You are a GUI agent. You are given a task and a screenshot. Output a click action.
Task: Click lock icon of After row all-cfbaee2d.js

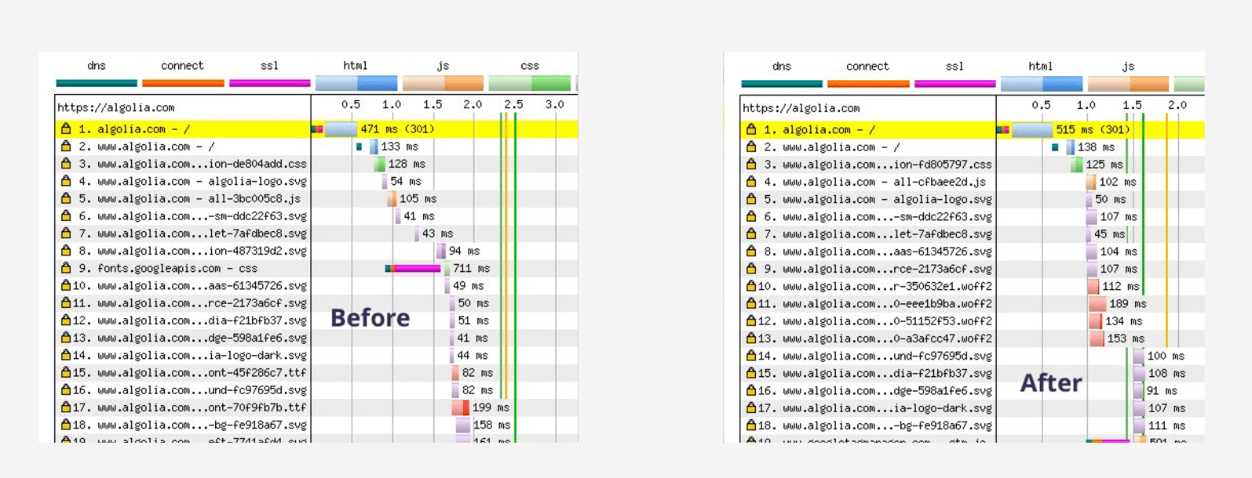click(x=751, y=182)
